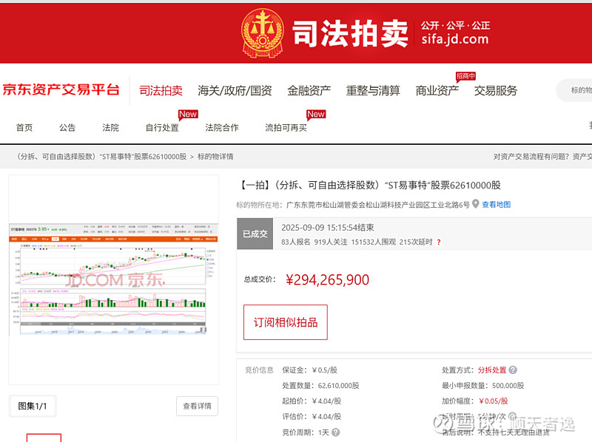Screen dimensions: 592x442
Task: Click the map pin location icon
Action: [476, 204]
